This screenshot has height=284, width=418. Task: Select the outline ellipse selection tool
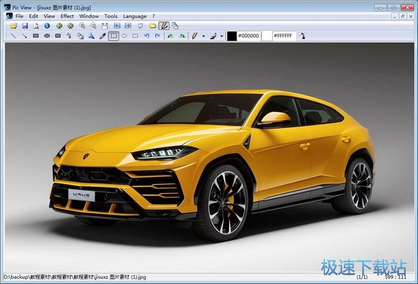[x=124, y=36]
